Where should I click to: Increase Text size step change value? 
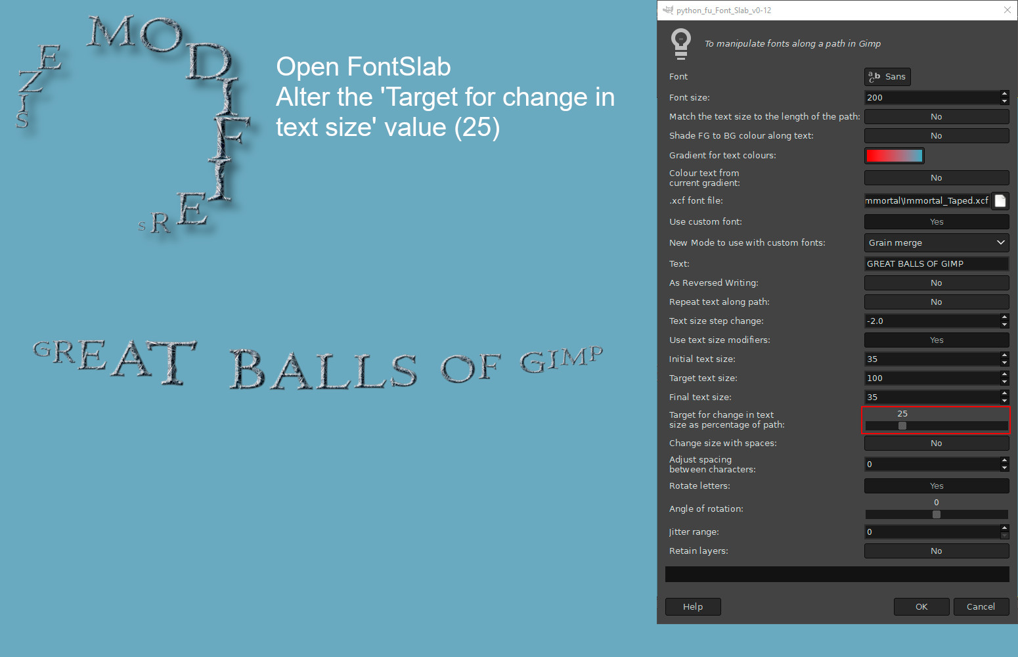pos(1004,317)
